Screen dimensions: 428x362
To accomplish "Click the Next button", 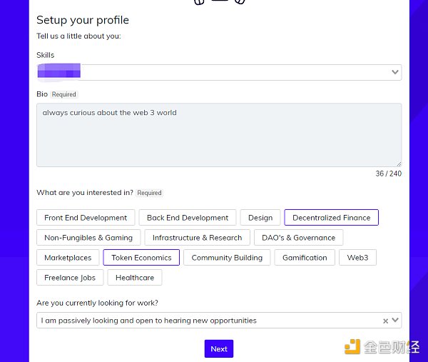I will coord(219,348).
